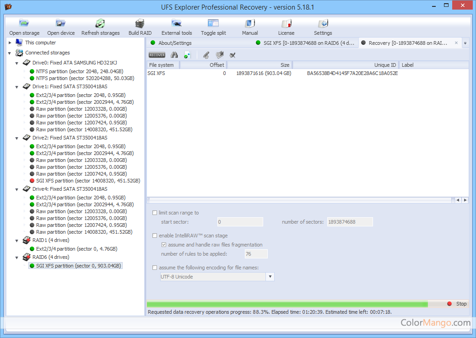476x338 pixels.
Task: Refresh storages using the toolbar icon
Action: coord(100,23)
